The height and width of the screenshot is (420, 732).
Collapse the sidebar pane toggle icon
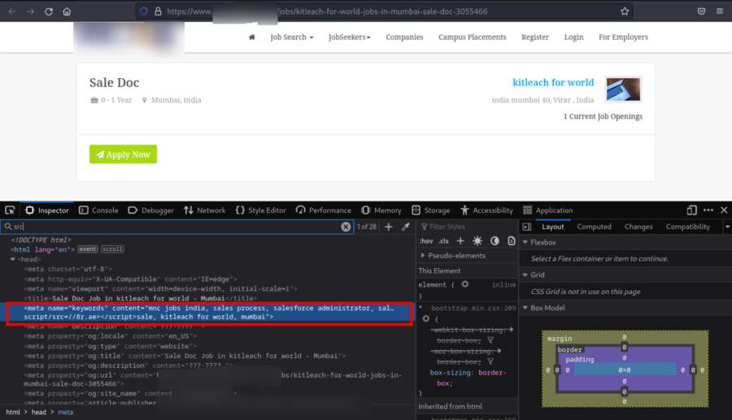click(x=527, y=227)
